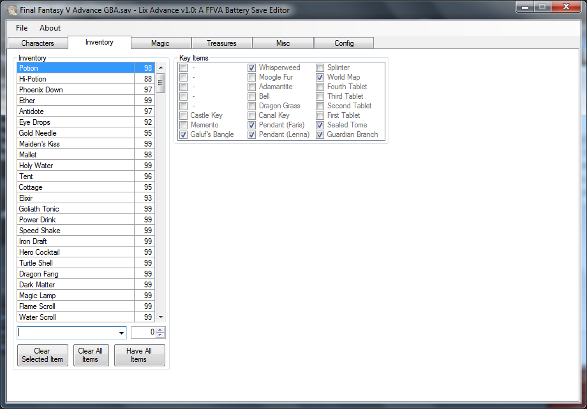The height and width of the screenshot is (409, 587).
Task: Open the File menu
Action: point(22,28)
